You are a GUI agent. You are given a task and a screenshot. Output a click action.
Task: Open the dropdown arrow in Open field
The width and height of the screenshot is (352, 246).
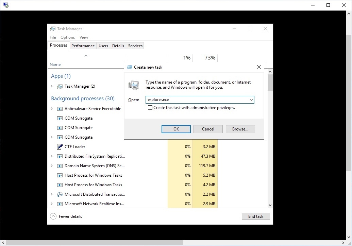tap(251, 100)
